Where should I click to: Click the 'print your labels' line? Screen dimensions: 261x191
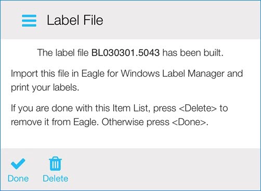click(45, 88)
